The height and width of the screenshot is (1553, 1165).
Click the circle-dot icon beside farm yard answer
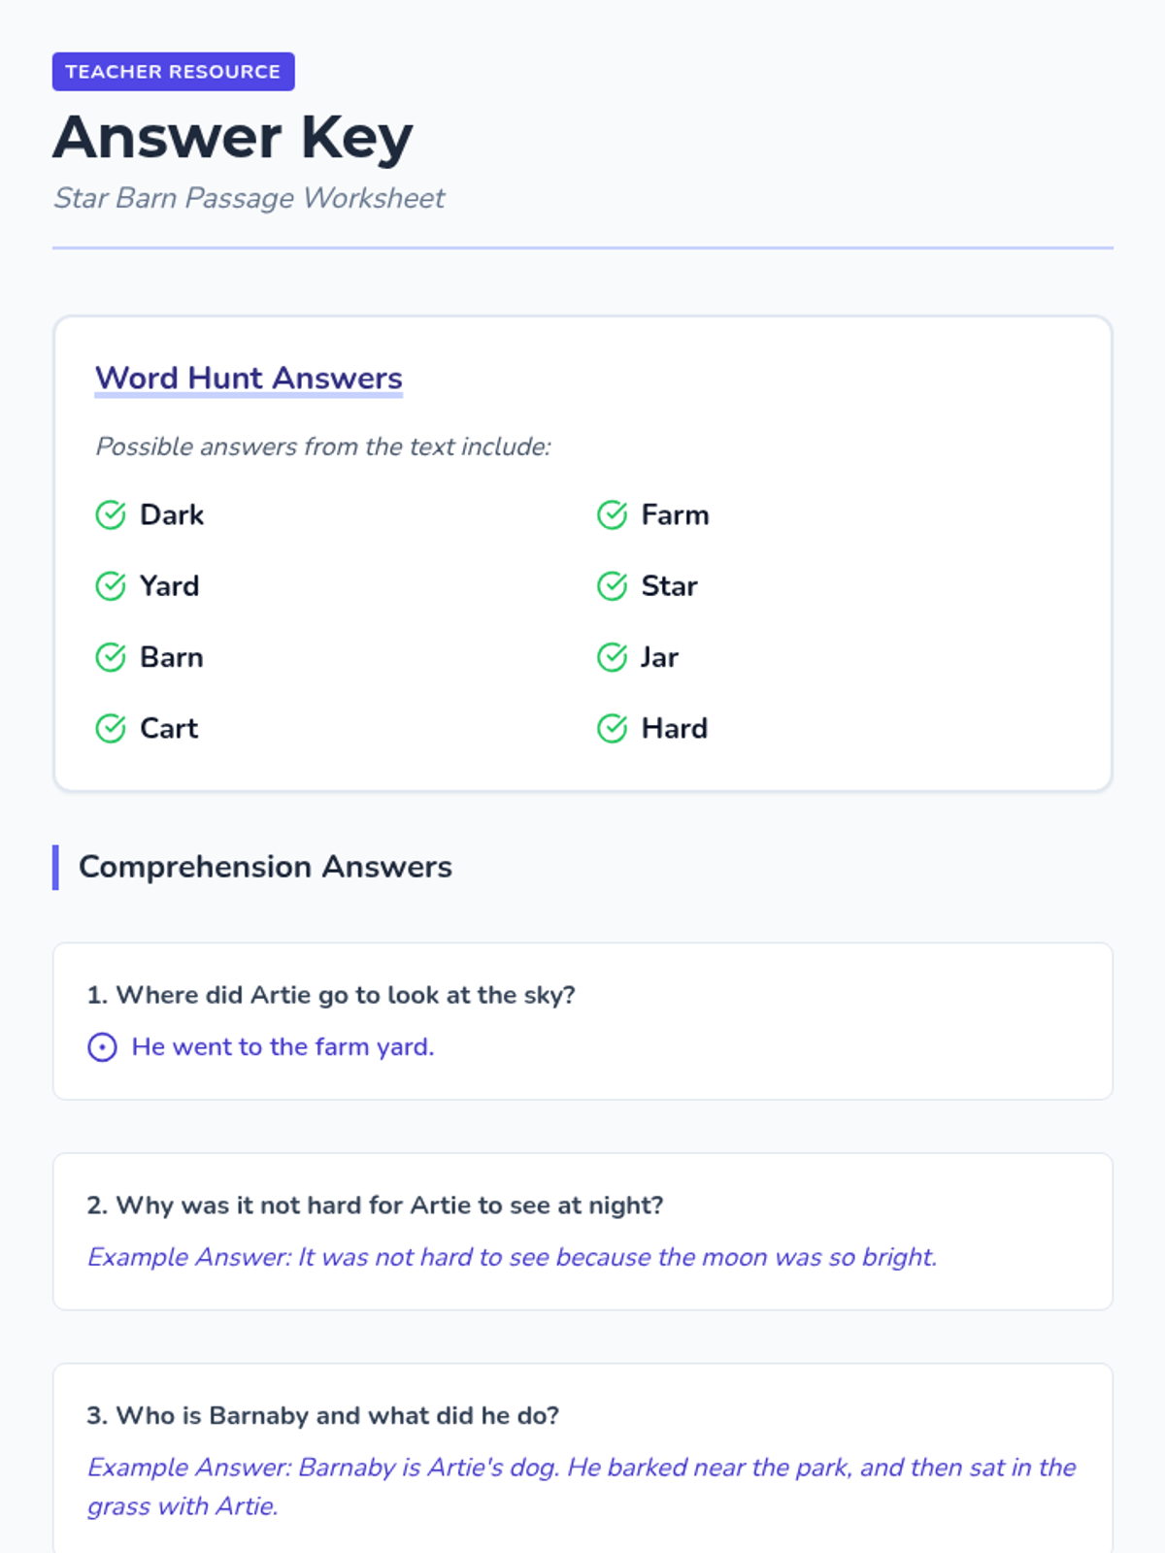(103, 1047)
